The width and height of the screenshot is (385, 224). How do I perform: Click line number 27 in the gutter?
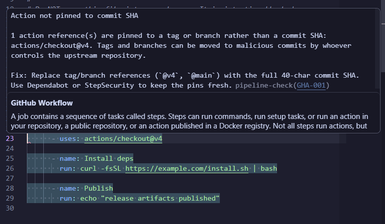[x=10, y=178]
